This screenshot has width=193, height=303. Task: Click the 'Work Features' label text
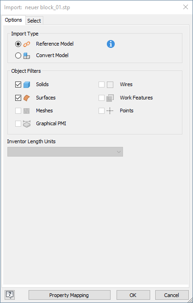point(136,98)
